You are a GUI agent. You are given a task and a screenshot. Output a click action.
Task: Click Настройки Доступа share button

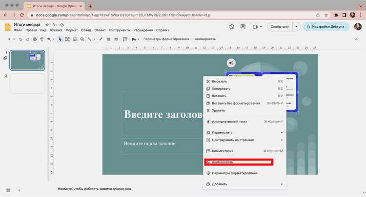tap(326, 27)
